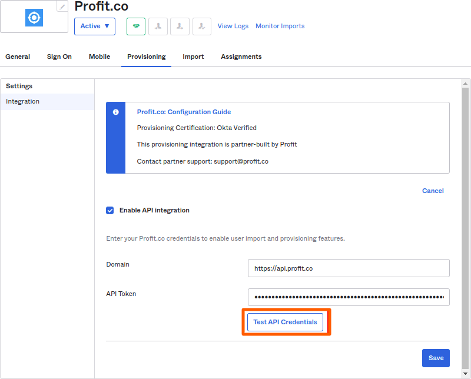Open the Active status dropdown

[x=95, y=26]
